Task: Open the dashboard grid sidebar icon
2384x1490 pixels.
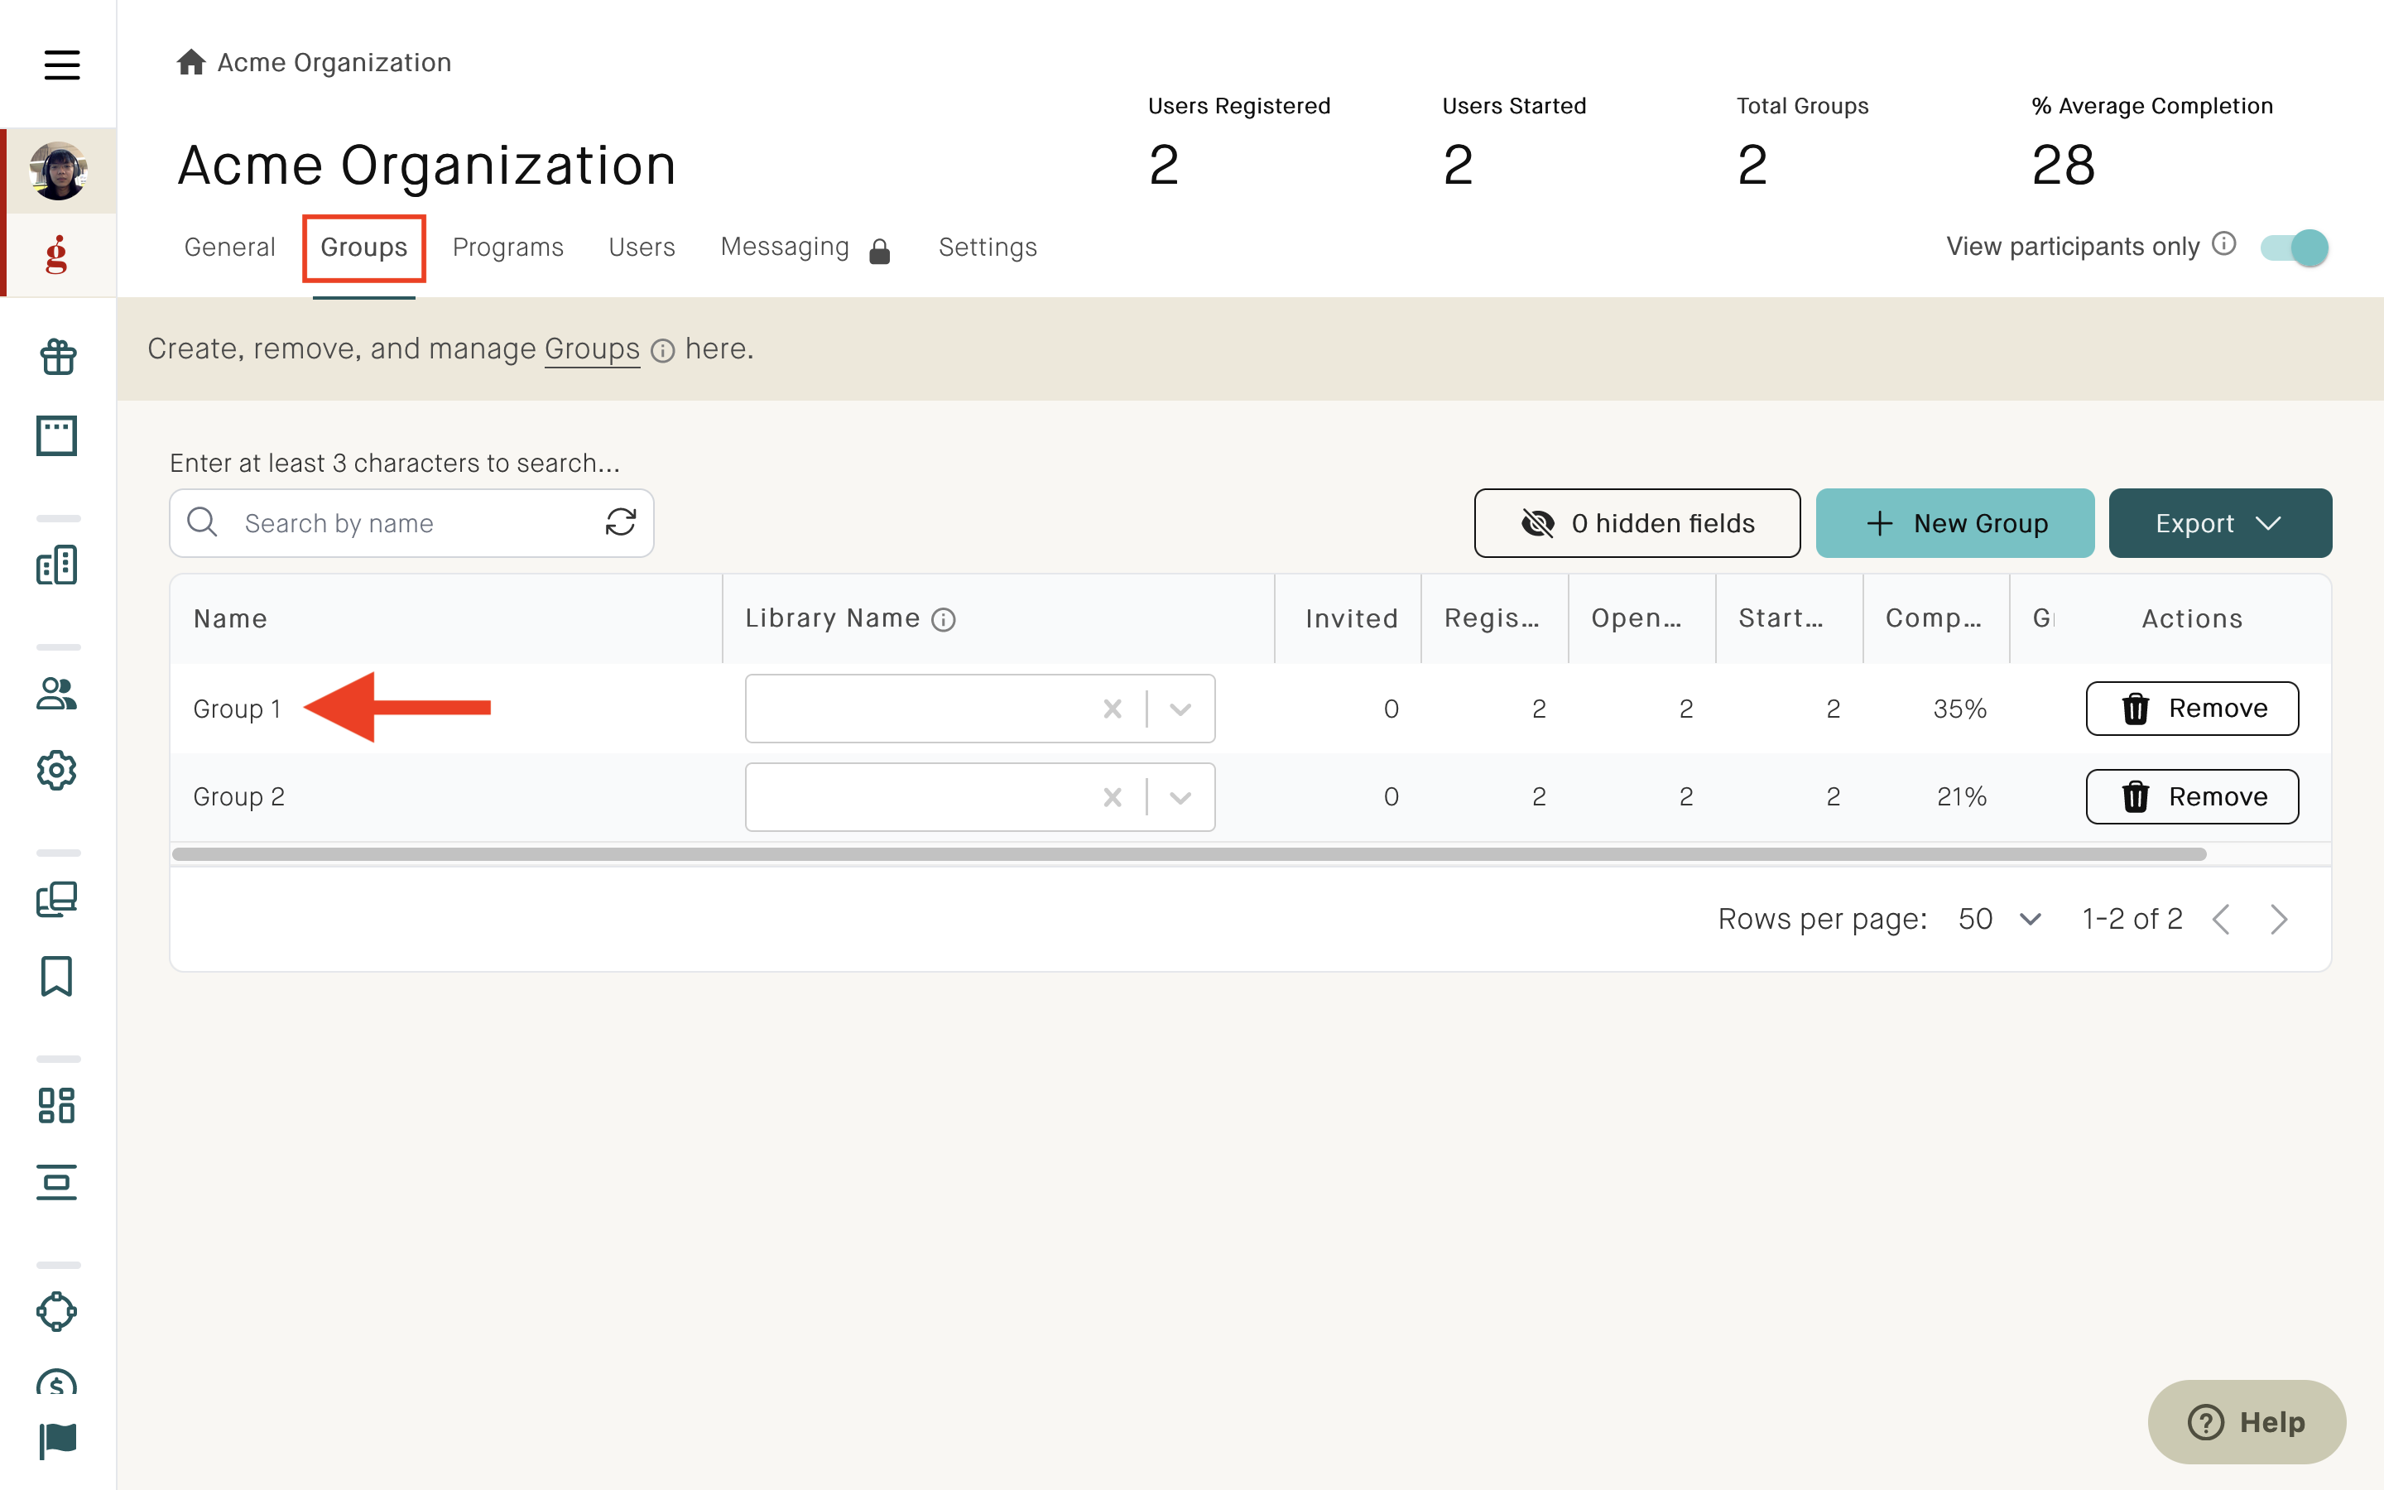Action: pyautogui.click(x=57, y=1106)
